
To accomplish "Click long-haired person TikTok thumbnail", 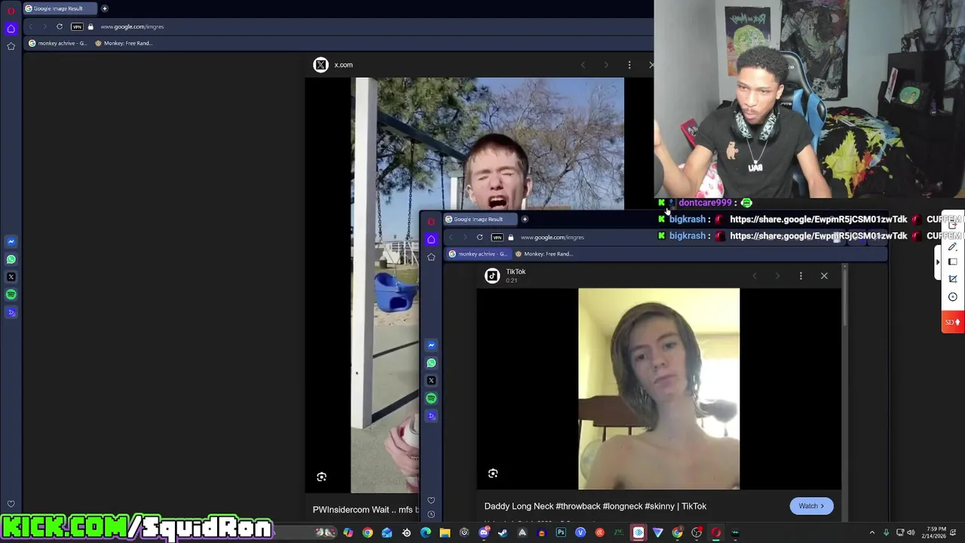I will 659,389.
